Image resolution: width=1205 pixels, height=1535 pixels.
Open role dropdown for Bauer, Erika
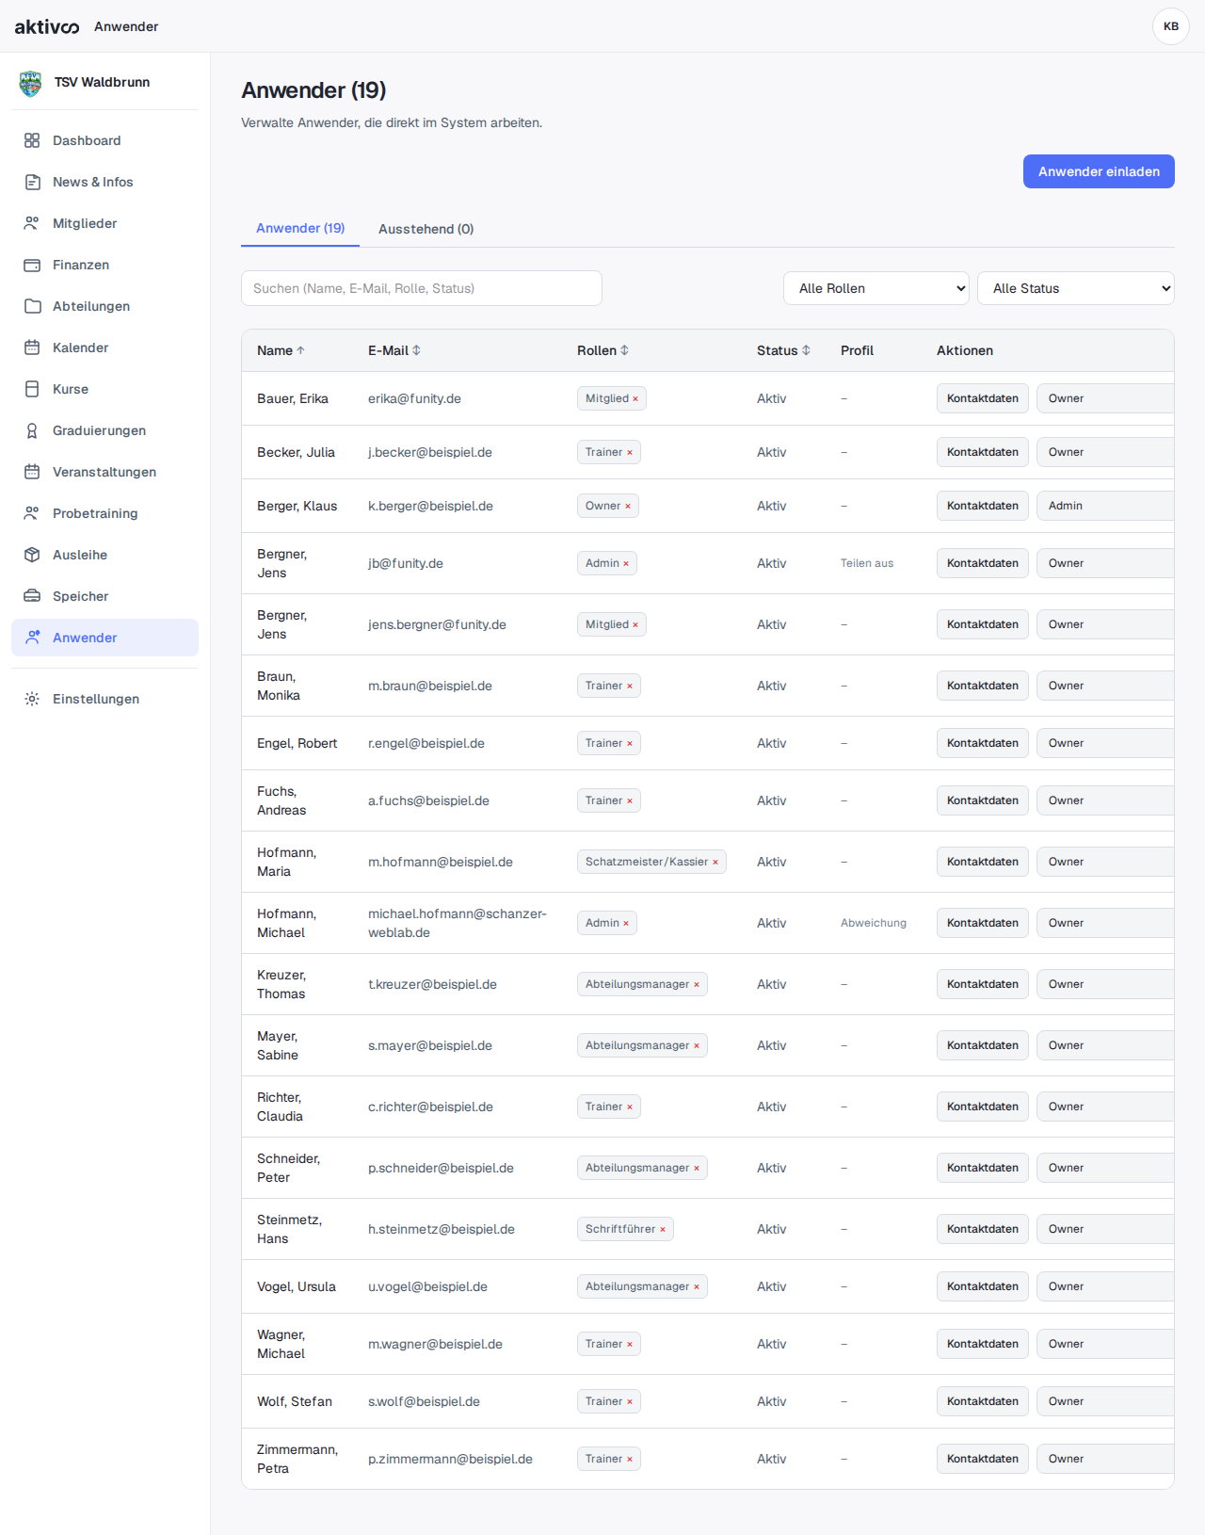[1105, 398]
